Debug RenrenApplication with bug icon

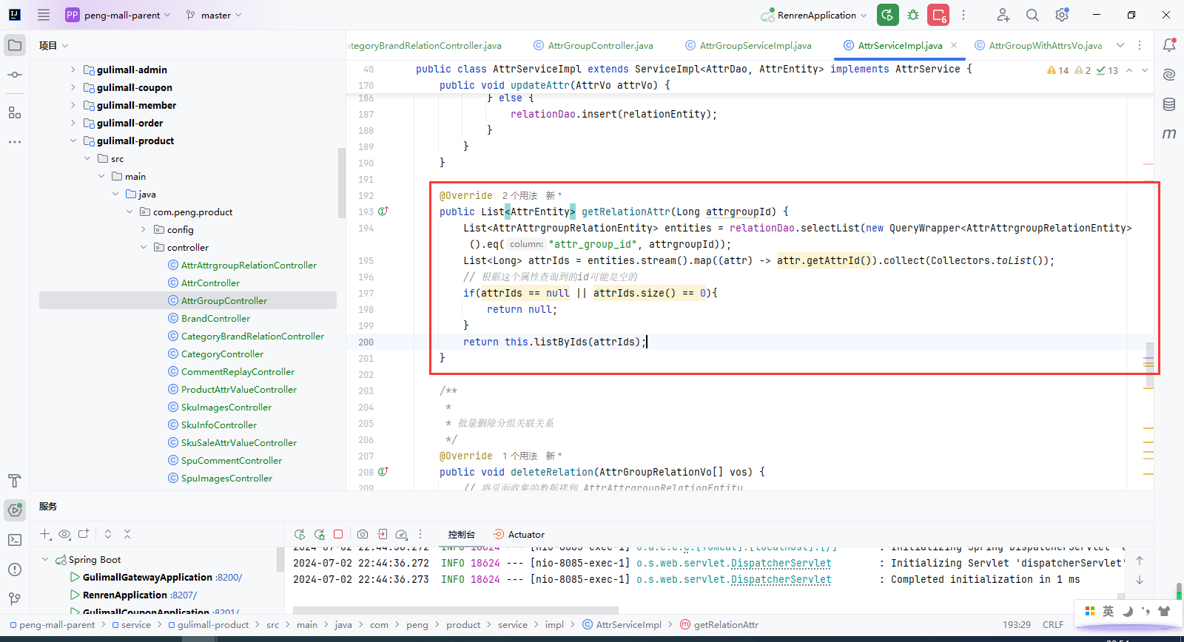pyautogui.click(x=913, y=15)
